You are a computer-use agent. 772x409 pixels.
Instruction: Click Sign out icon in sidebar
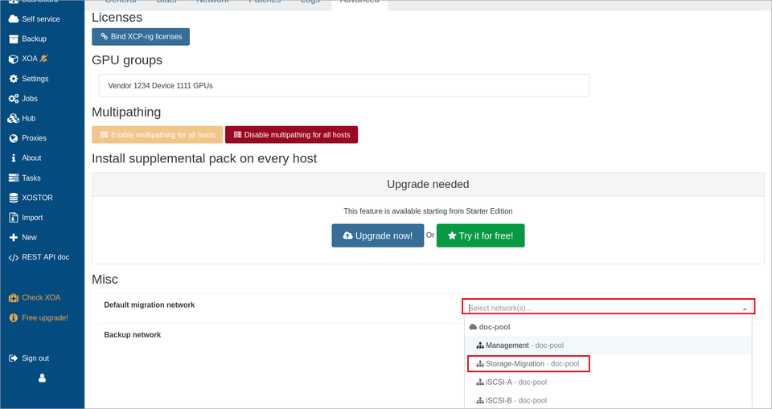click(14, 358)
